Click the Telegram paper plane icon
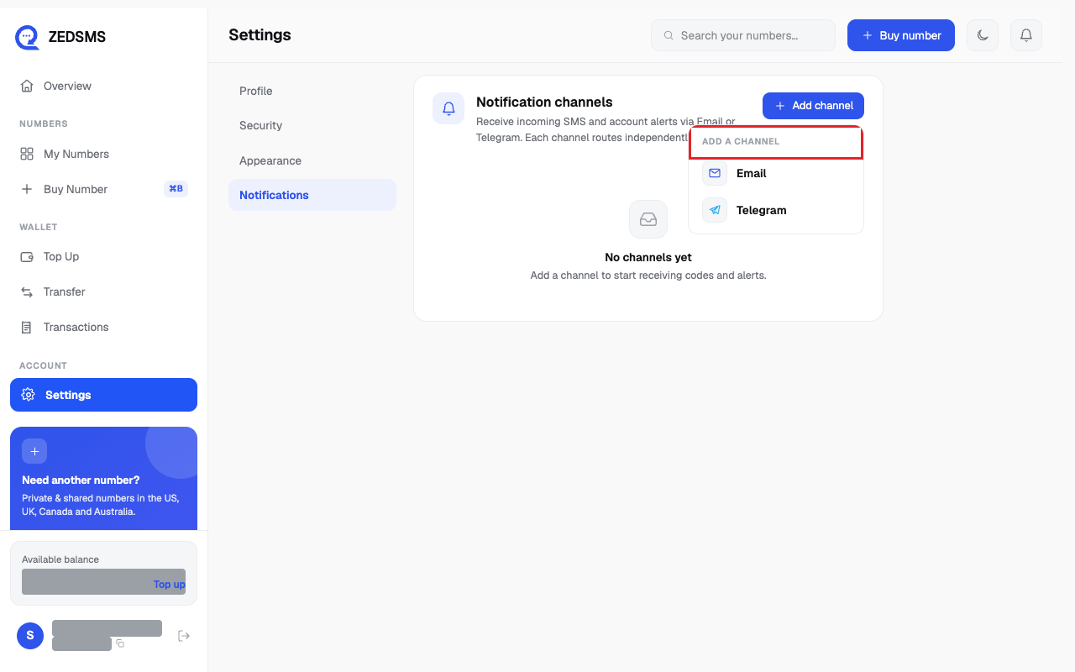The height and width of the screenshot is (672, 1075). coord(715,210)
